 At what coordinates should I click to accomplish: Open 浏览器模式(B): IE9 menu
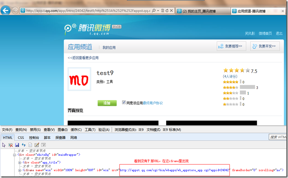129,130
